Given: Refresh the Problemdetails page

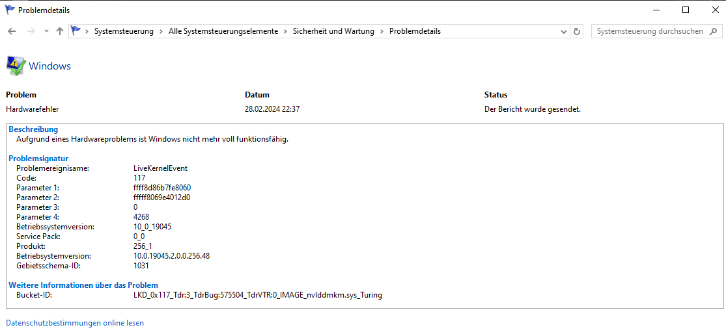Looking at the screenshot, I should click(576, 31).
